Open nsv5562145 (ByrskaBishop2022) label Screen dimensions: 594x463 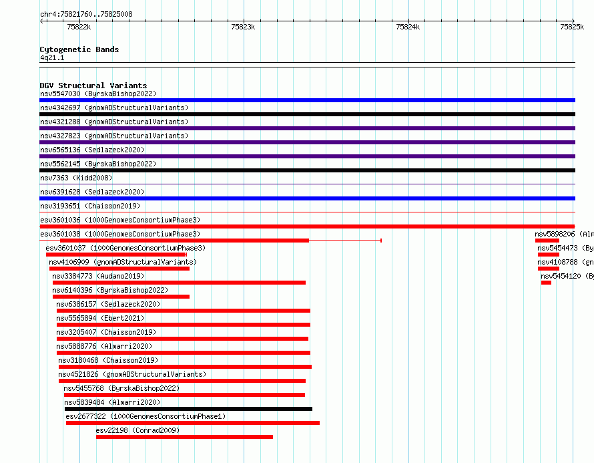click(x=98, y=164)
